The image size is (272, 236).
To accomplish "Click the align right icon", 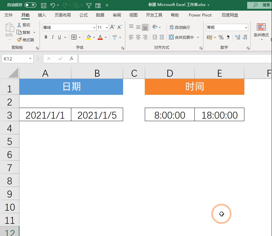I will pyautogui.click(x=145, y=37).
